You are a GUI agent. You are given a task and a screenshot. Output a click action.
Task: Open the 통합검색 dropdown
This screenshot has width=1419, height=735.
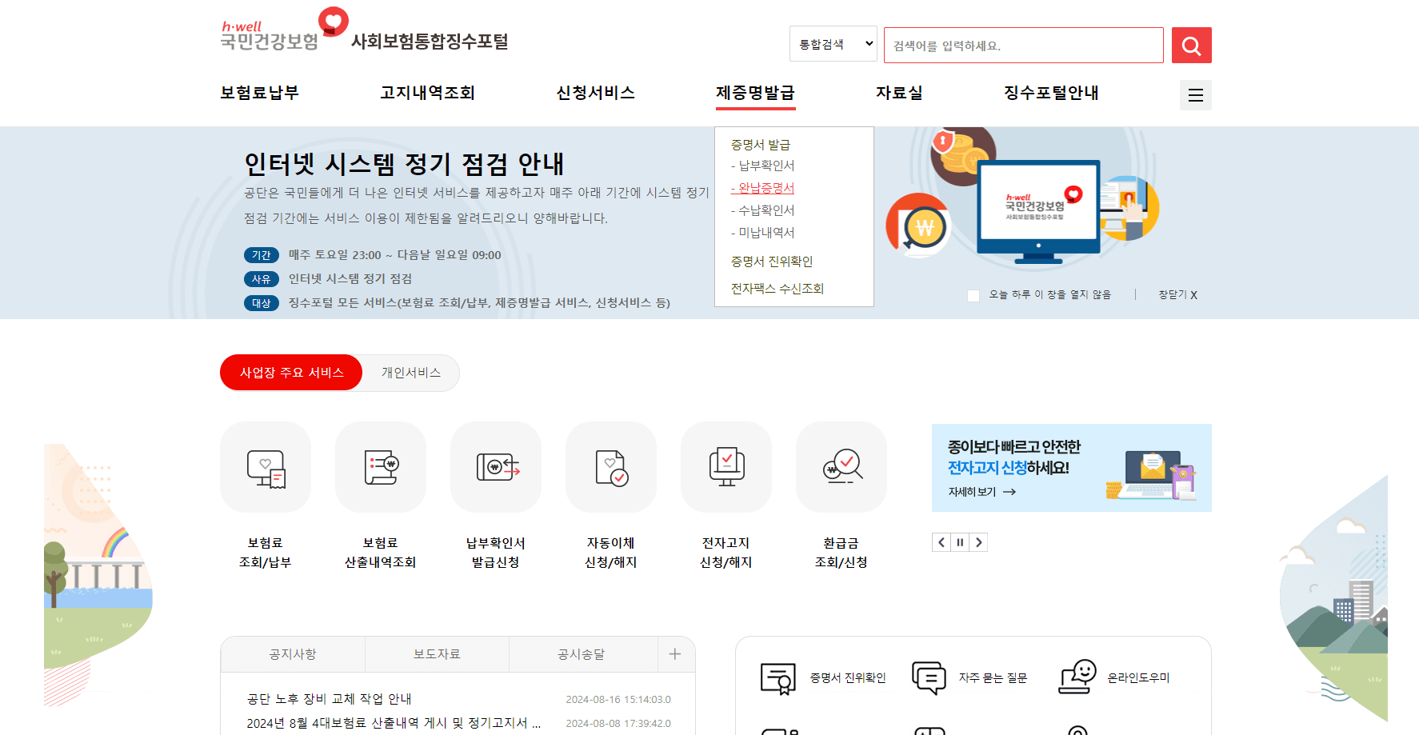pyautogui.click(x=833, y=43)
